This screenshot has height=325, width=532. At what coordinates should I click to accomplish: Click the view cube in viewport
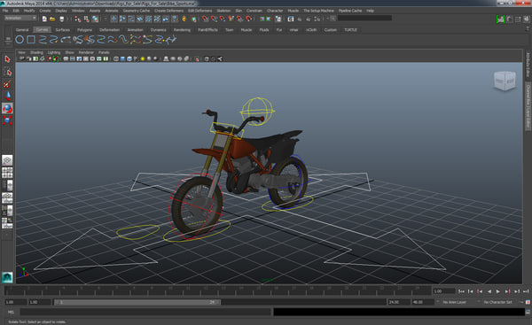pyautogui.click(x=505, y=81)
